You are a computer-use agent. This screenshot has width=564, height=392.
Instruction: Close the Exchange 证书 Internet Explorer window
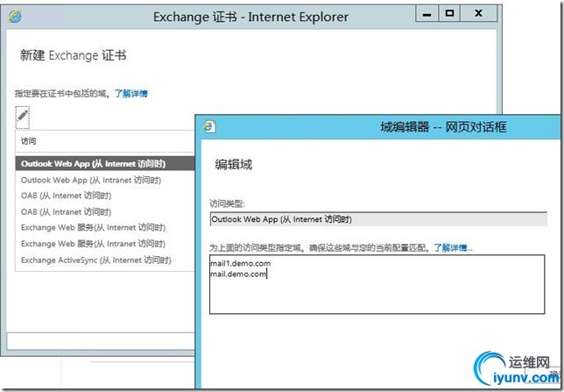tap(478, 14)
